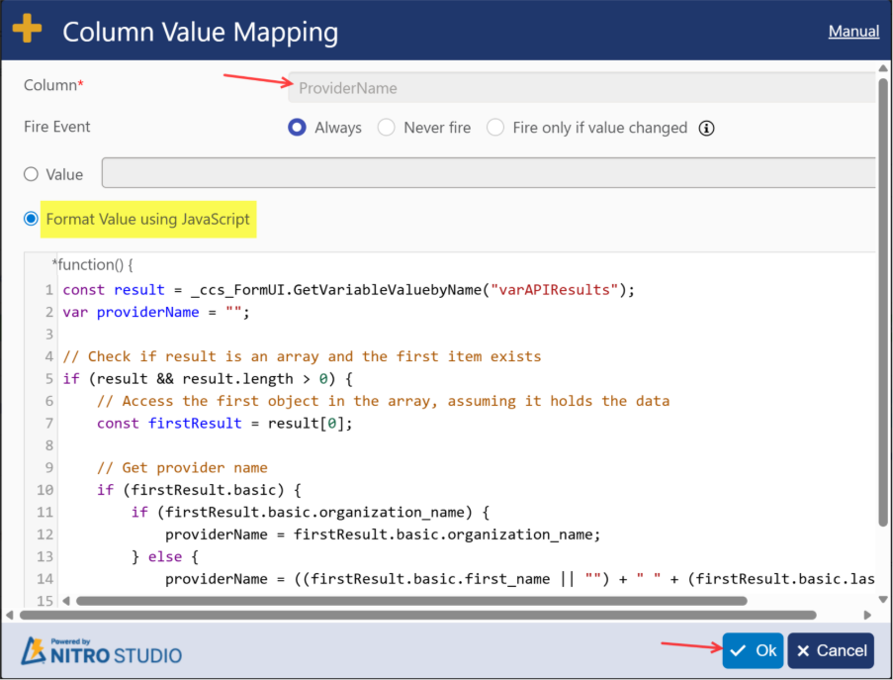
Task: Select Format Value using JavaScript option
Action: point(31,219)
